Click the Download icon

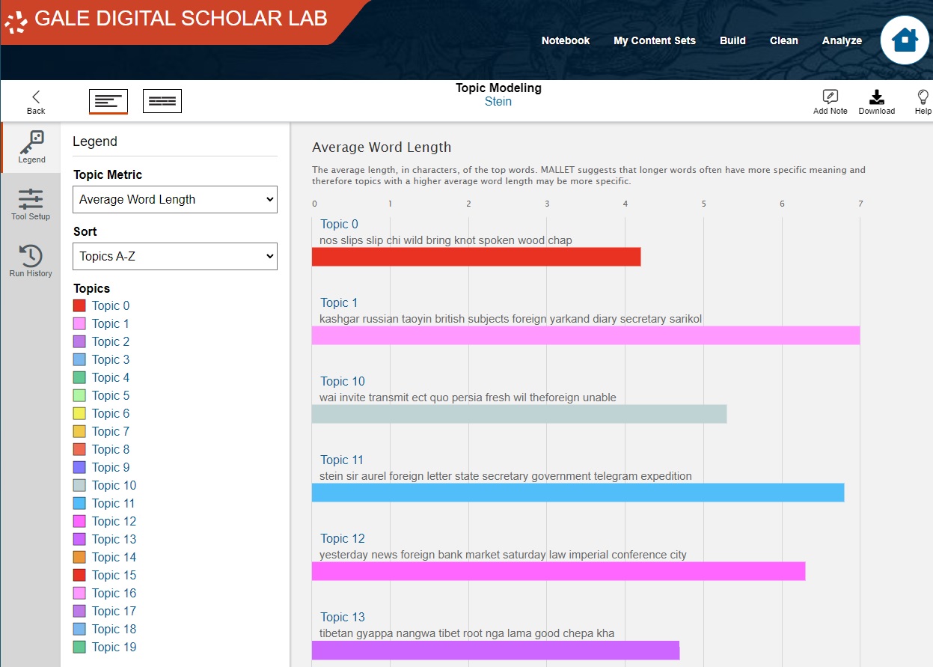pyautogui.click(x=877, y=101)
